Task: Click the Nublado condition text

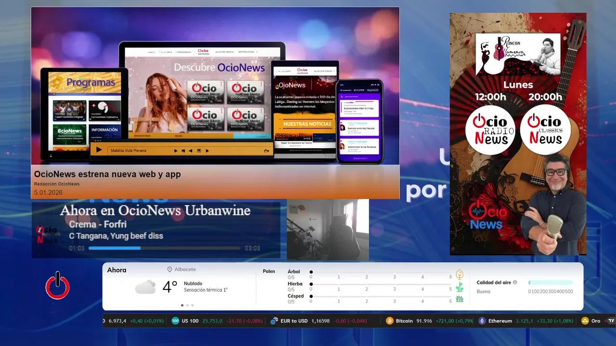Action: tap(193, 284)
